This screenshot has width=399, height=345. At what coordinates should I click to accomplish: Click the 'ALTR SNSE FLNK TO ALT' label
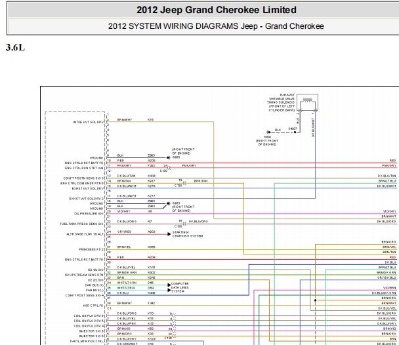(x=85, y=234)
